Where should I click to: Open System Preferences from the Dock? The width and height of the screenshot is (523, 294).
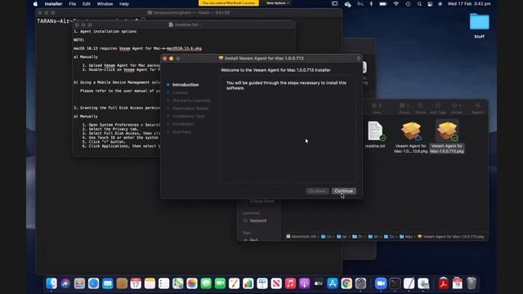[x=360, y=283]
